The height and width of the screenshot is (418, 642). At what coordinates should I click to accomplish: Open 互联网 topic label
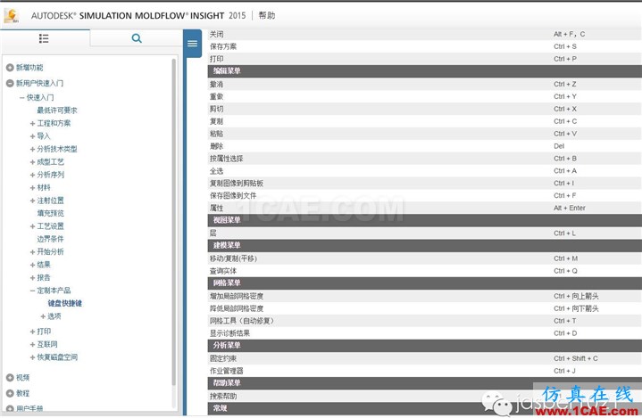47,344
